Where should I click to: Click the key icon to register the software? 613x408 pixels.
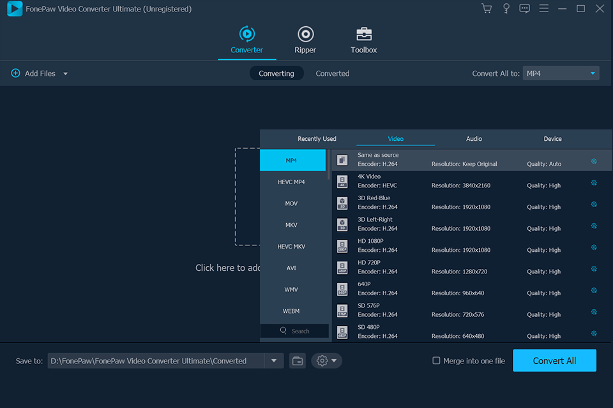pos(505,8)
